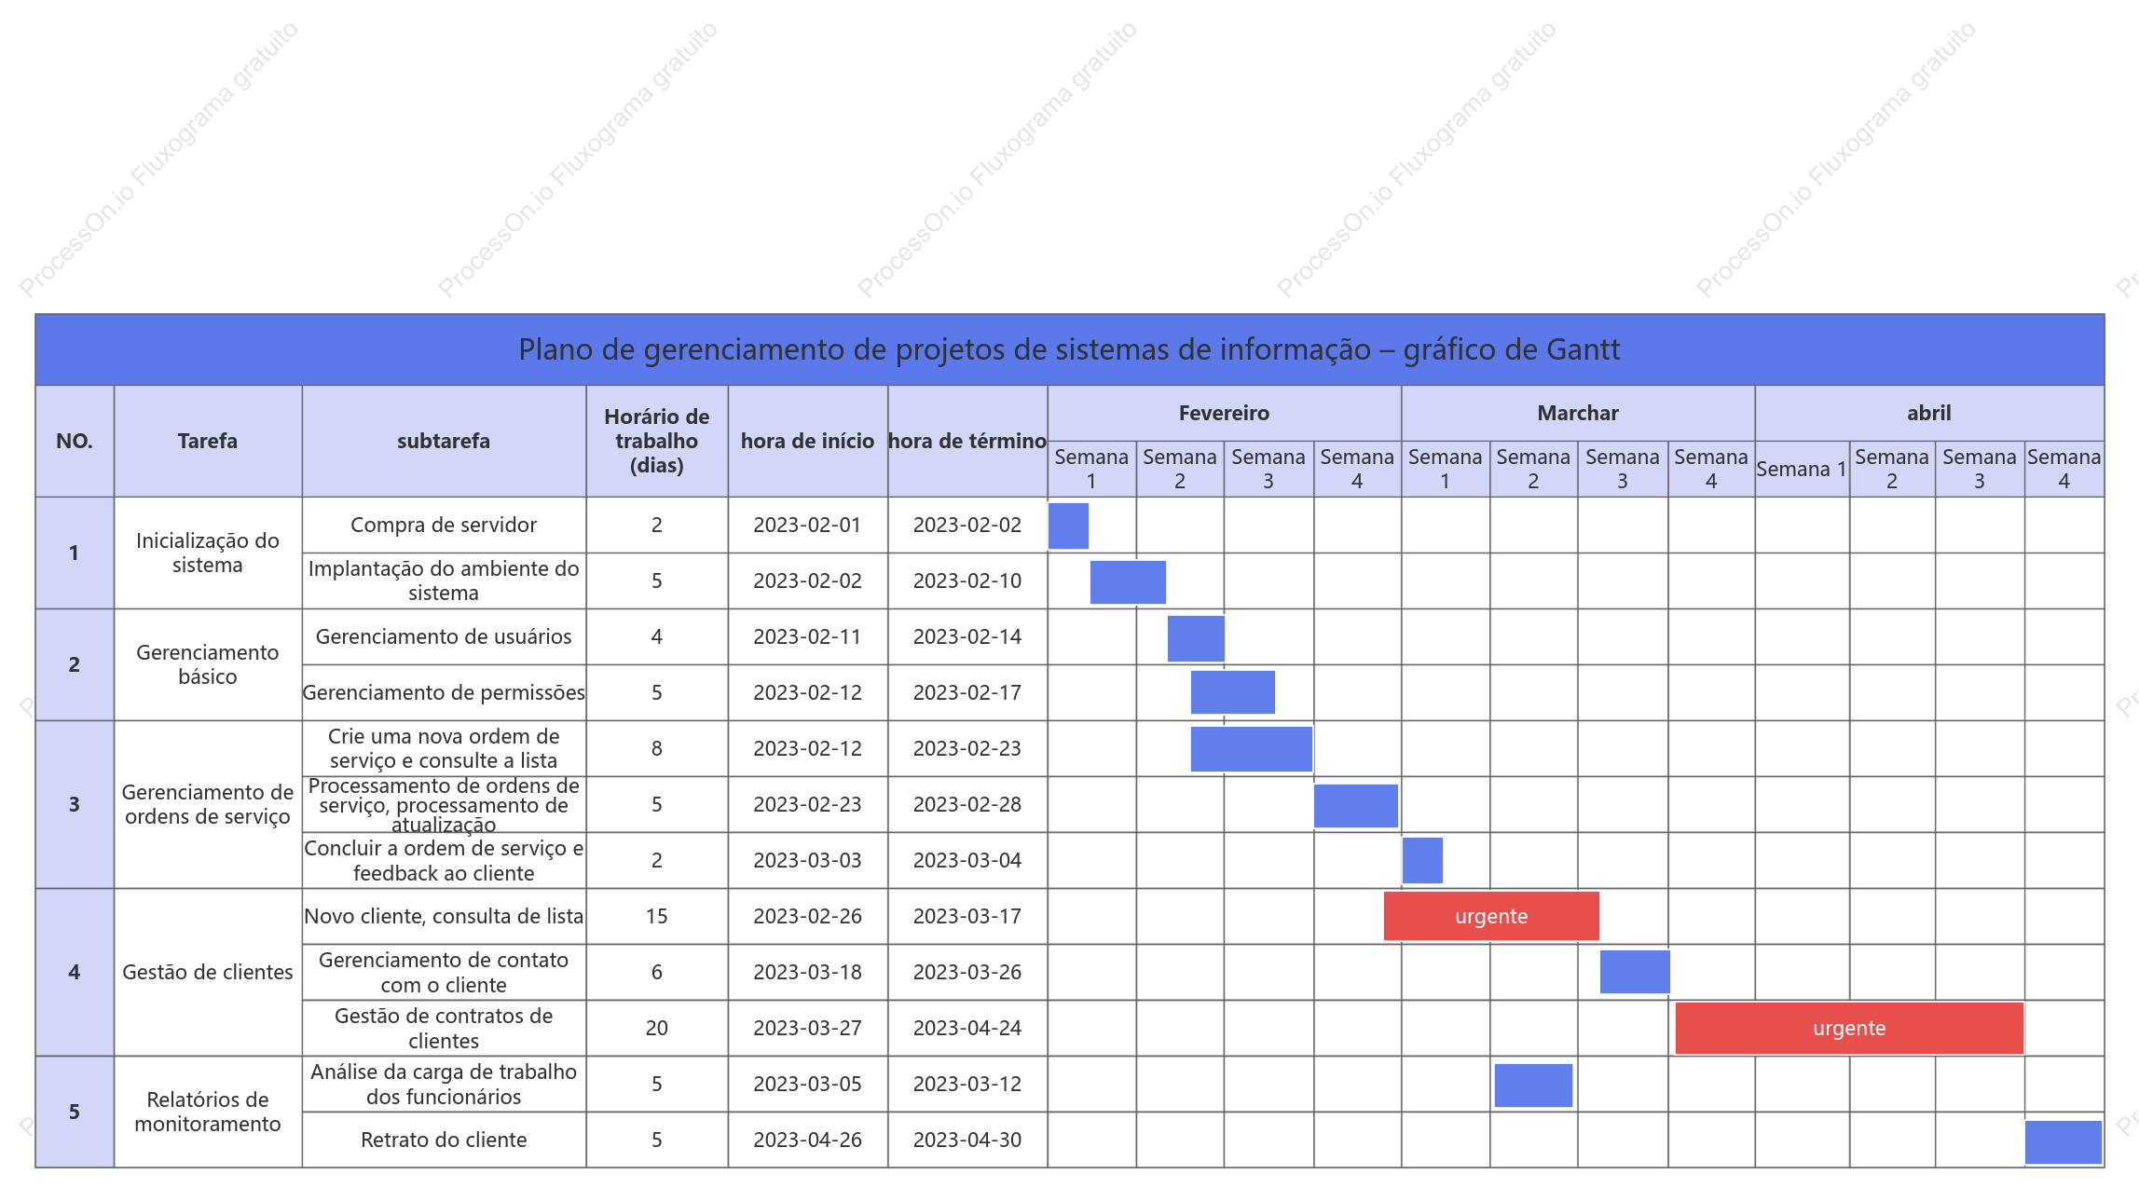Click Semana 2 under Marchar
Image resolution: width=2139 pixels, height=1202 pixels.
(1533, 469)
